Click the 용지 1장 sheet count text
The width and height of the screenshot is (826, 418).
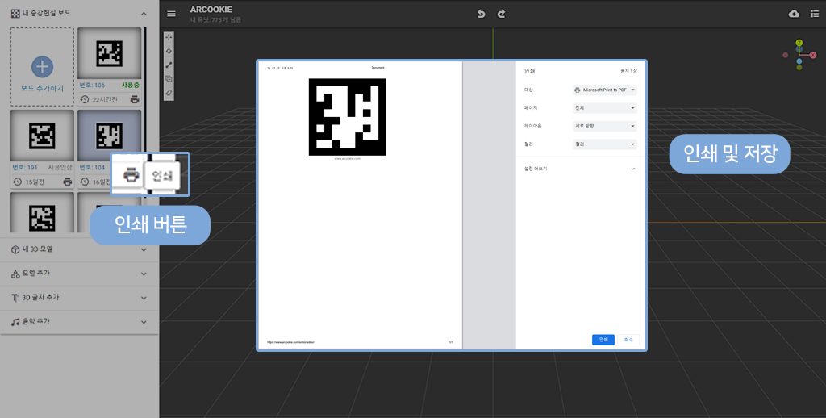click(629, 71)
